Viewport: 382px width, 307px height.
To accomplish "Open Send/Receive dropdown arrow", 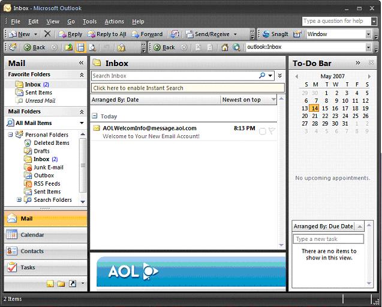I will pos(235,34).
